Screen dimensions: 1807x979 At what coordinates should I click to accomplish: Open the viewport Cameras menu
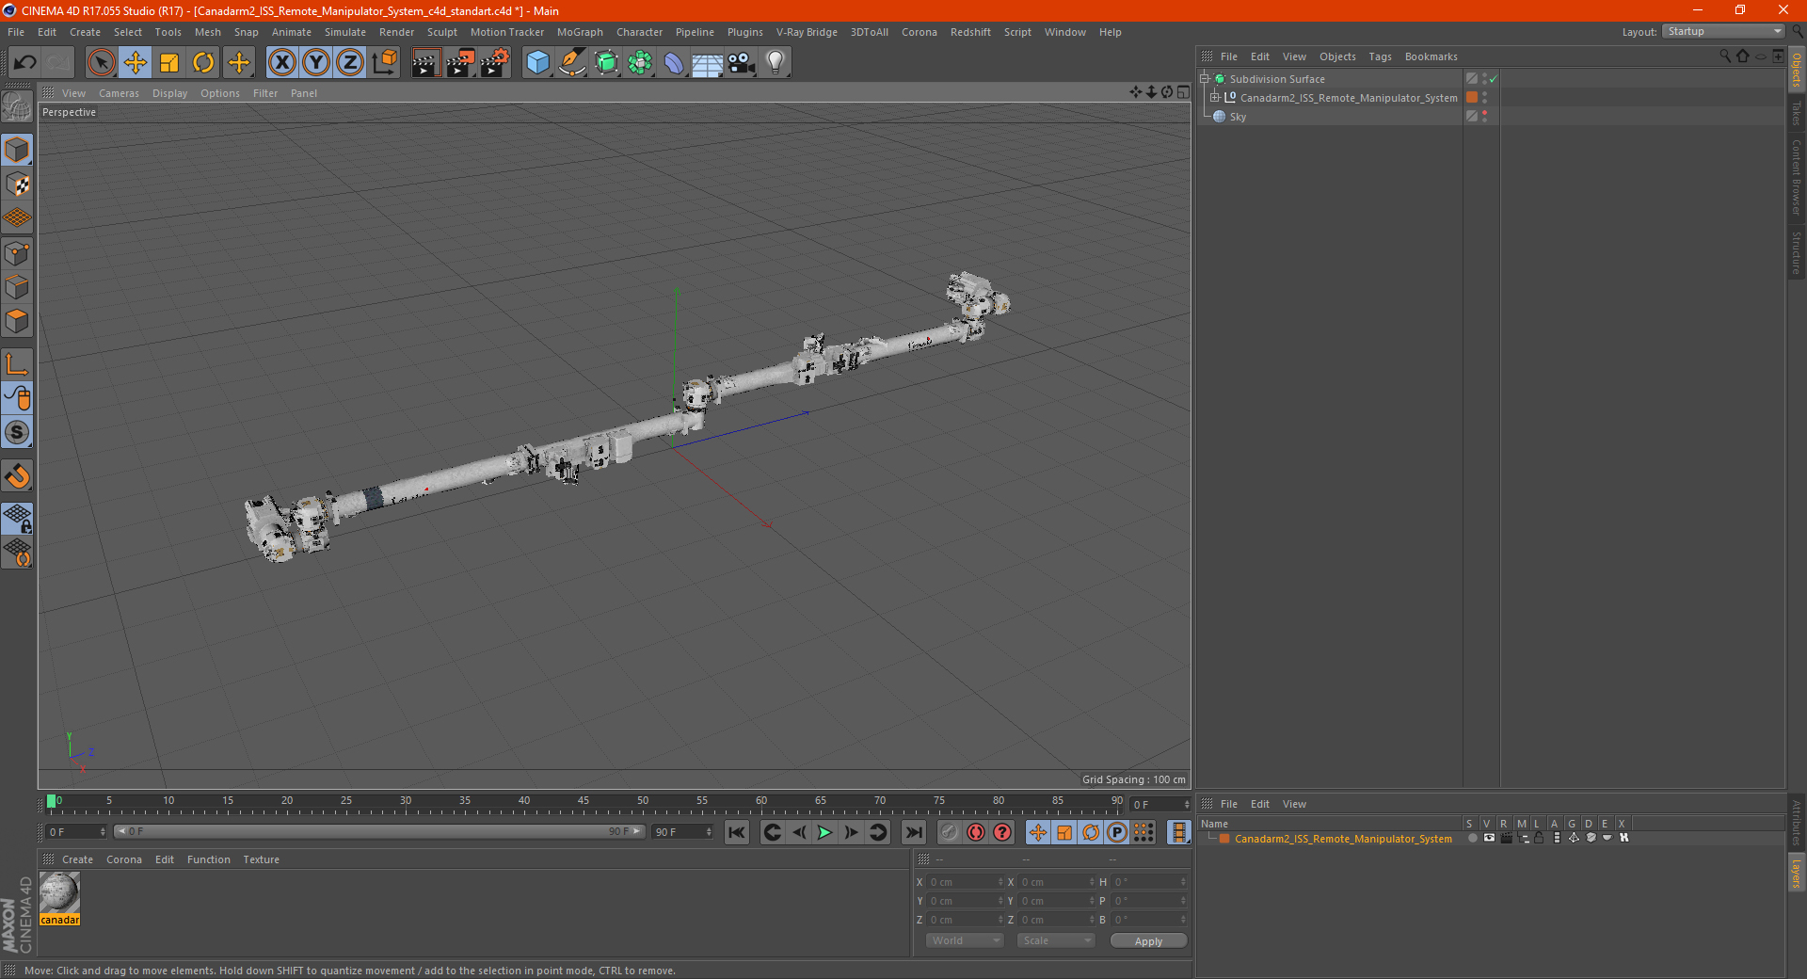(x=119, y=93)
